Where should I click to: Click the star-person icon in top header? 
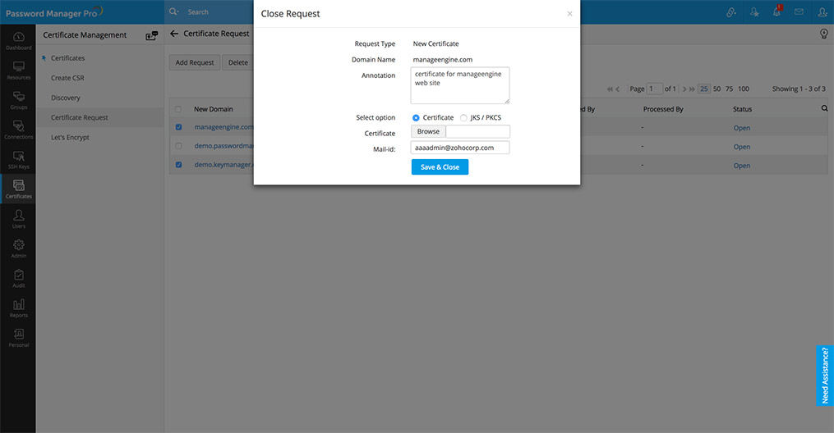[754, 11]
